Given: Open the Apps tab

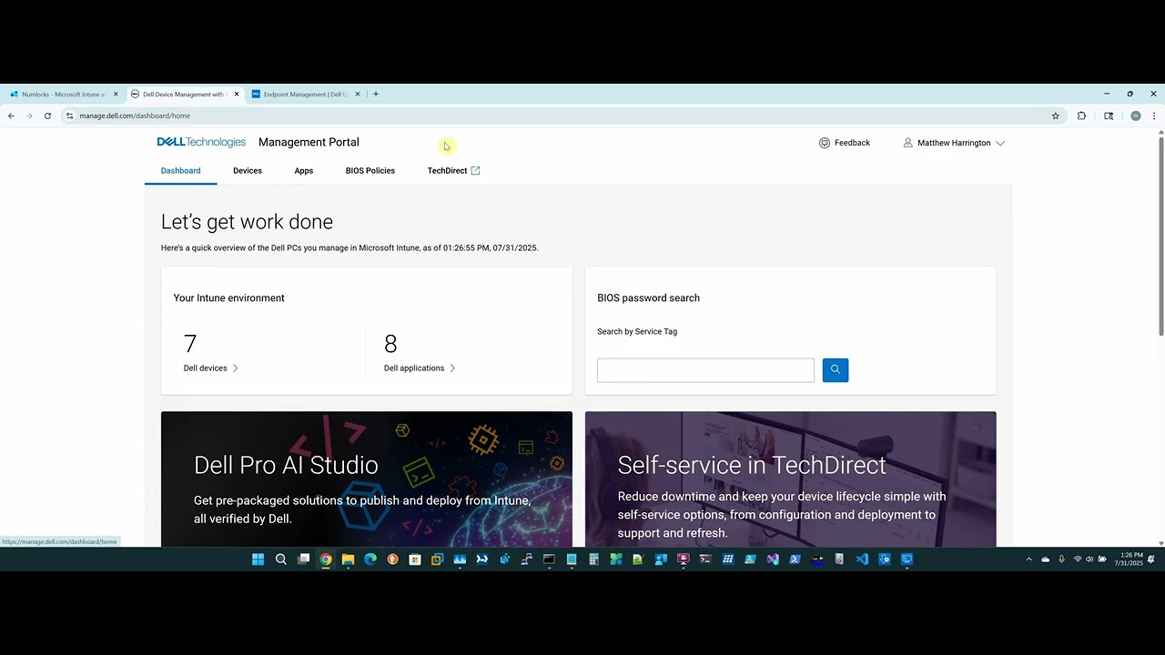Looking at the screenshot, I should [304, 170].
